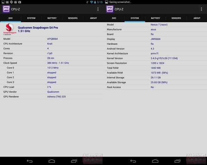Viewport: 207px width, 165px height.
Task: Select the SYSTEM tab in right screen
Action: 135,18
